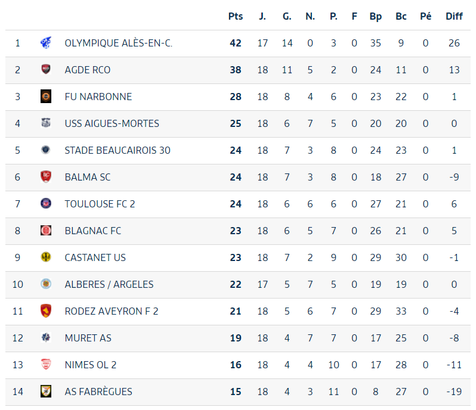This screenshot has width=476, height=410.
Task: Click the Muret AS club logo
Action: point(46,337)
